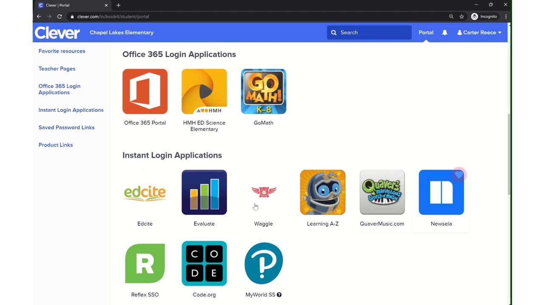Go to Favorite resources in the sidebar
Viewport: 543px width, 305px height.
pos(62,51)
